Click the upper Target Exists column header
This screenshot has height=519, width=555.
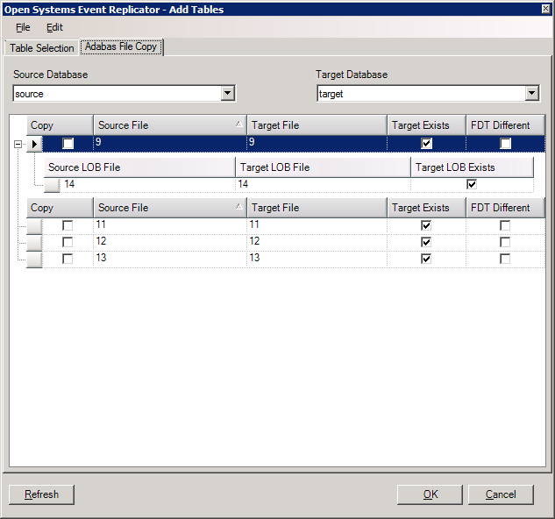426,125
